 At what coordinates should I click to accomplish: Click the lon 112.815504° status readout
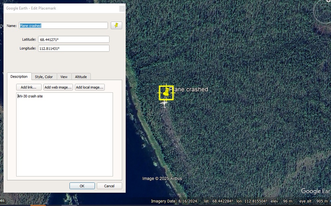(x=252, y=201)
